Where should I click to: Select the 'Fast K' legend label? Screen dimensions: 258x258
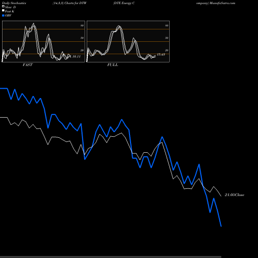coord(10,11)
